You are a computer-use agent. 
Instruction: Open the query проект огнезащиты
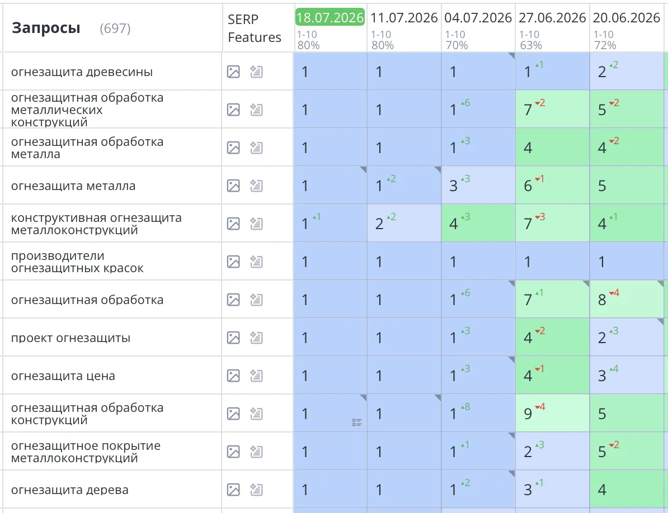[x=70, y=338]
